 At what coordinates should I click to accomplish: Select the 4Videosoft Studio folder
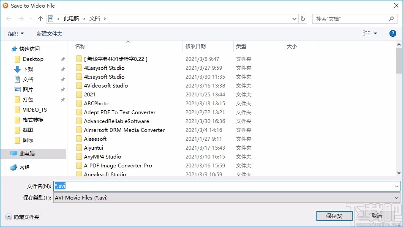click(106, 86)
